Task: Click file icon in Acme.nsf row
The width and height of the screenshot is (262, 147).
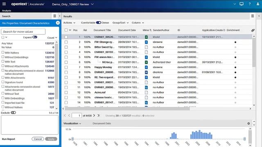Action: 146,93
